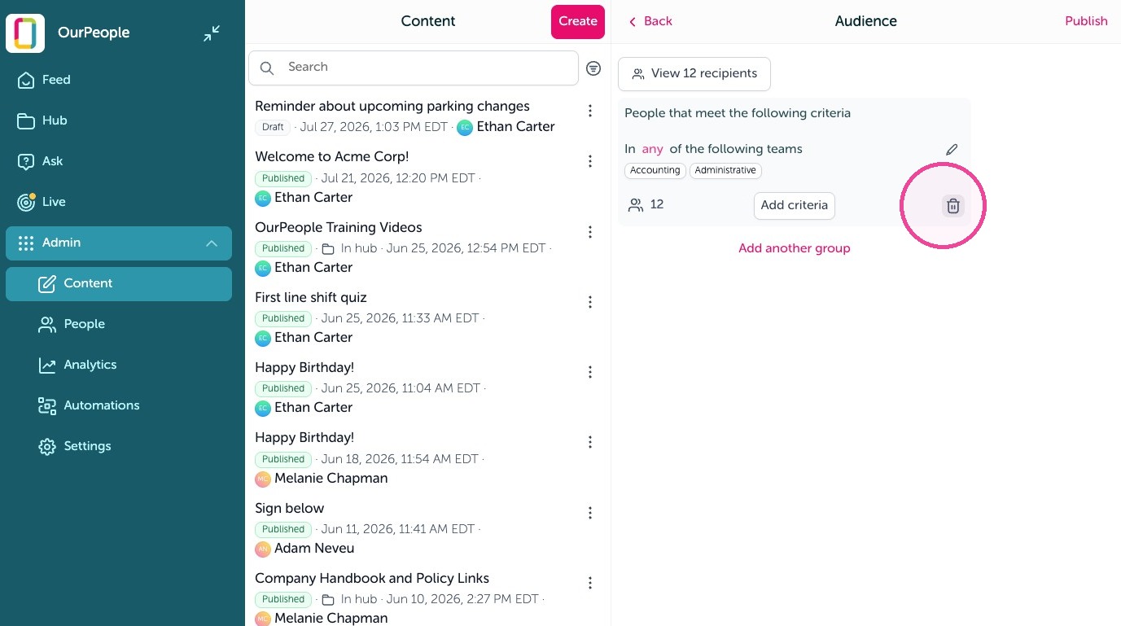
Task: Click the pink Create button
Action: click(578, 22)
